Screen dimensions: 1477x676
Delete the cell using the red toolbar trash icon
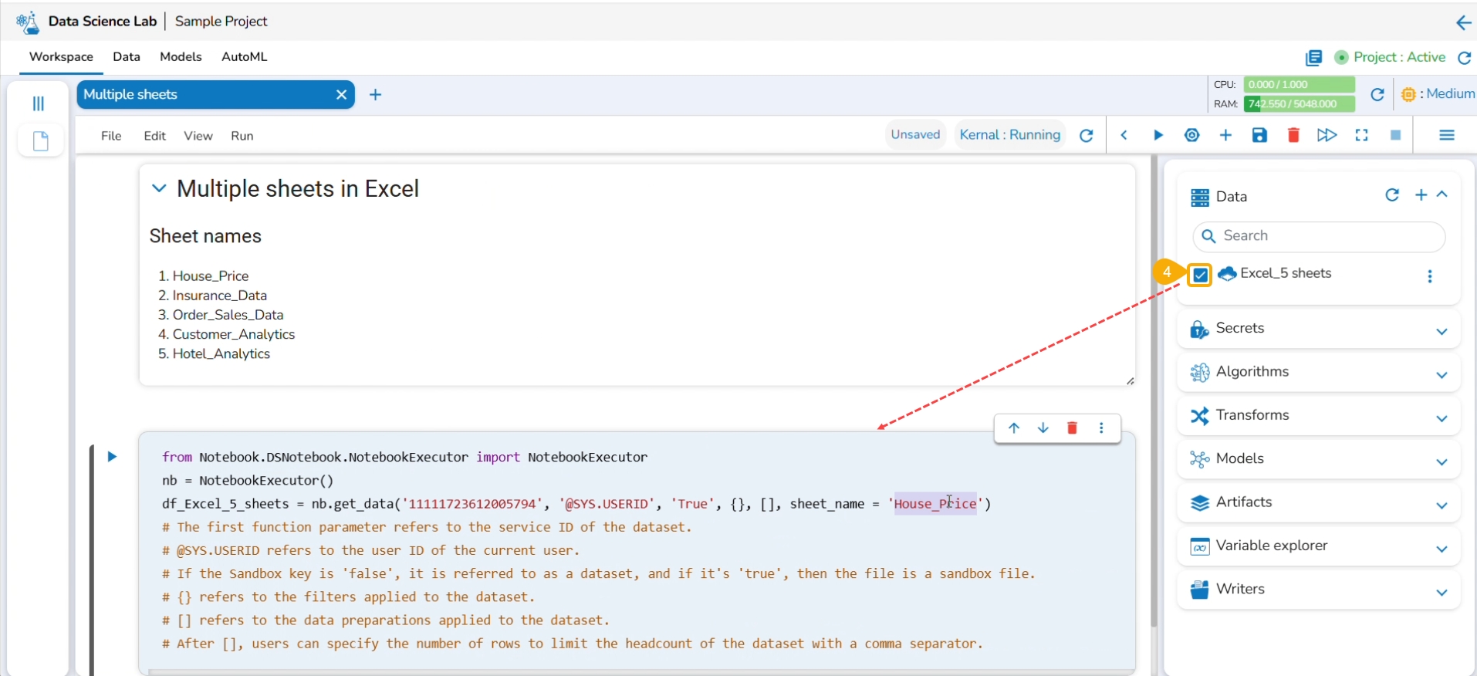coord(1293,135)
